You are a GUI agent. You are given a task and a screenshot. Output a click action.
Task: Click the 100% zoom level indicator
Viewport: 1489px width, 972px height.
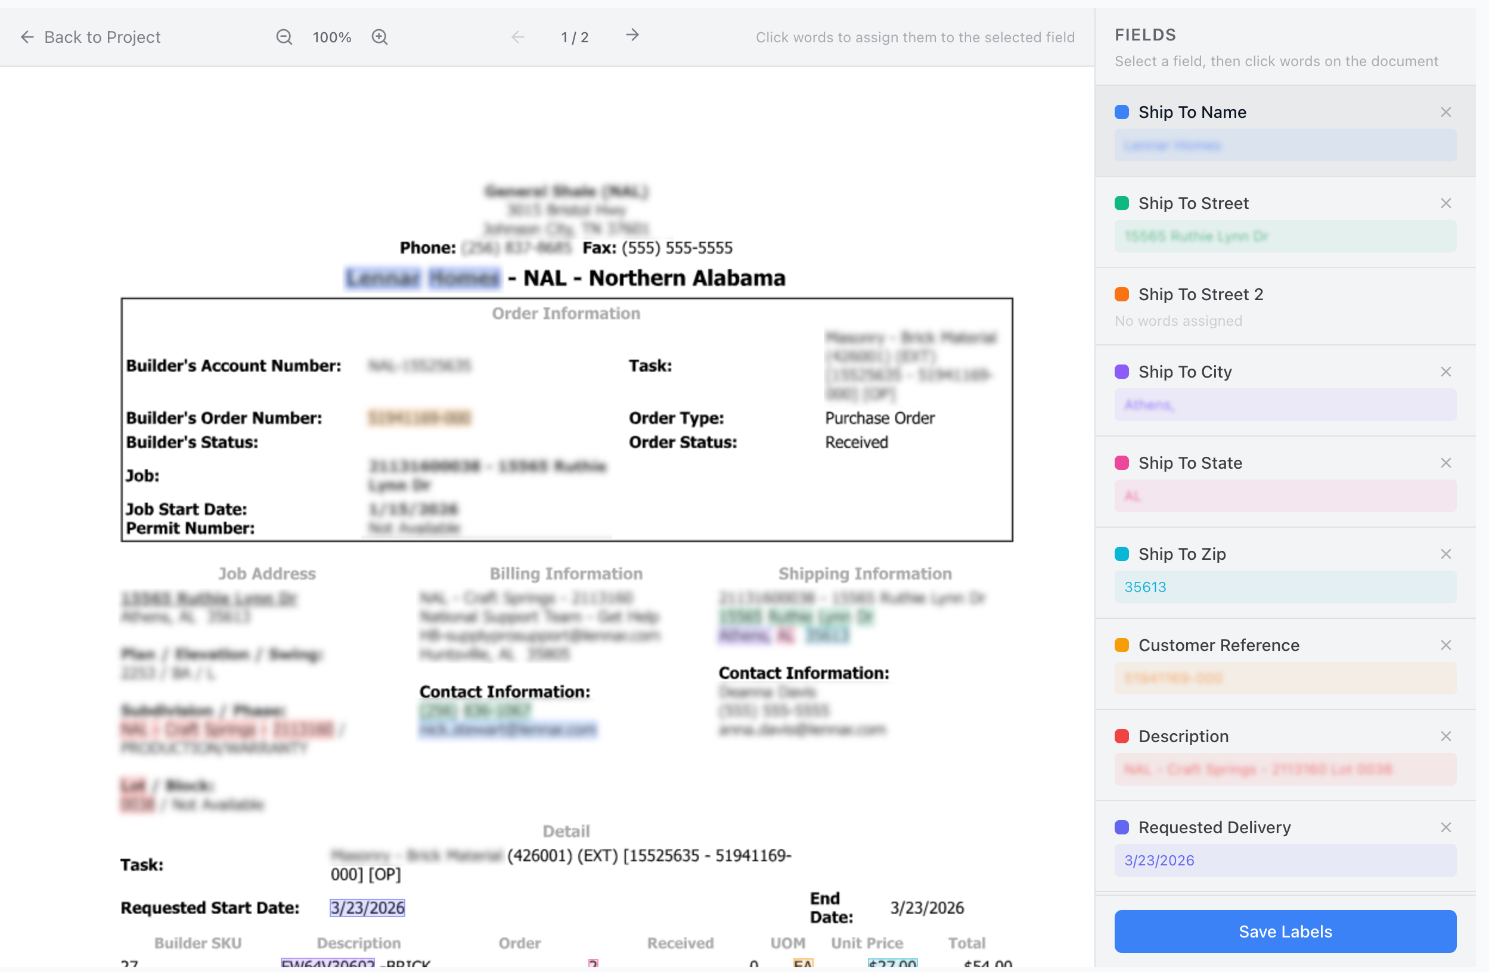(332, 38)
